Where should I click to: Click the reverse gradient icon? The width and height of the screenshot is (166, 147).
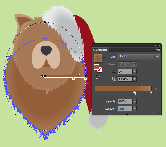tap(98, 77)
